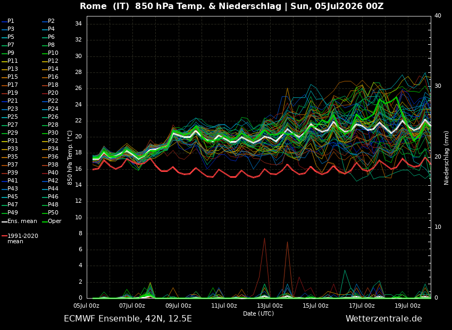Screen dimensions: 452x330
Task: Click the white Ens. mean line swatch
Action: coord(4,222)
